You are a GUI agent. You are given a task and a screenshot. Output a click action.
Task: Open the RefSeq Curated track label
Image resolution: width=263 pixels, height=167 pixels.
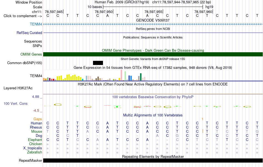(29, 33)
